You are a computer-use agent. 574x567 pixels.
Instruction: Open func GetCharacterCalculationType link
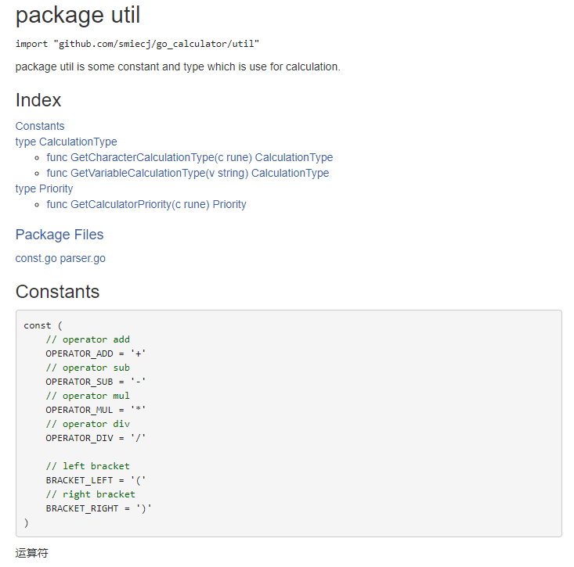pyautogui.click(x=190, y=157)
